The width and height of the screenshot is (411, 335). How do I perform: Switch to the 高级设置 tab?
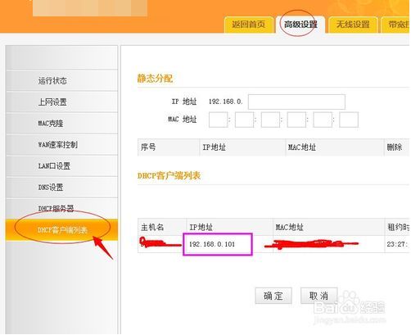click(300, 25)
